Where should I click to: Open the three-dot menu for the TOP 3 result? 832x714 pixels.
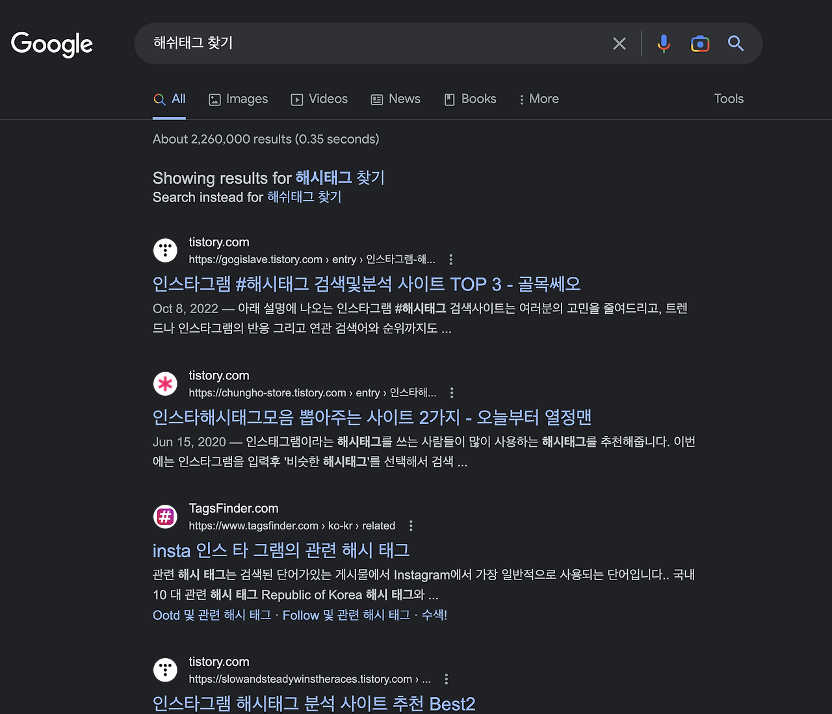(450, 259)
